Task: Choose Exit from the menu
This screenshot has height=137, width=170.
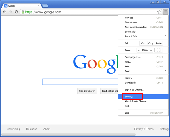Action: pos(143,113)
